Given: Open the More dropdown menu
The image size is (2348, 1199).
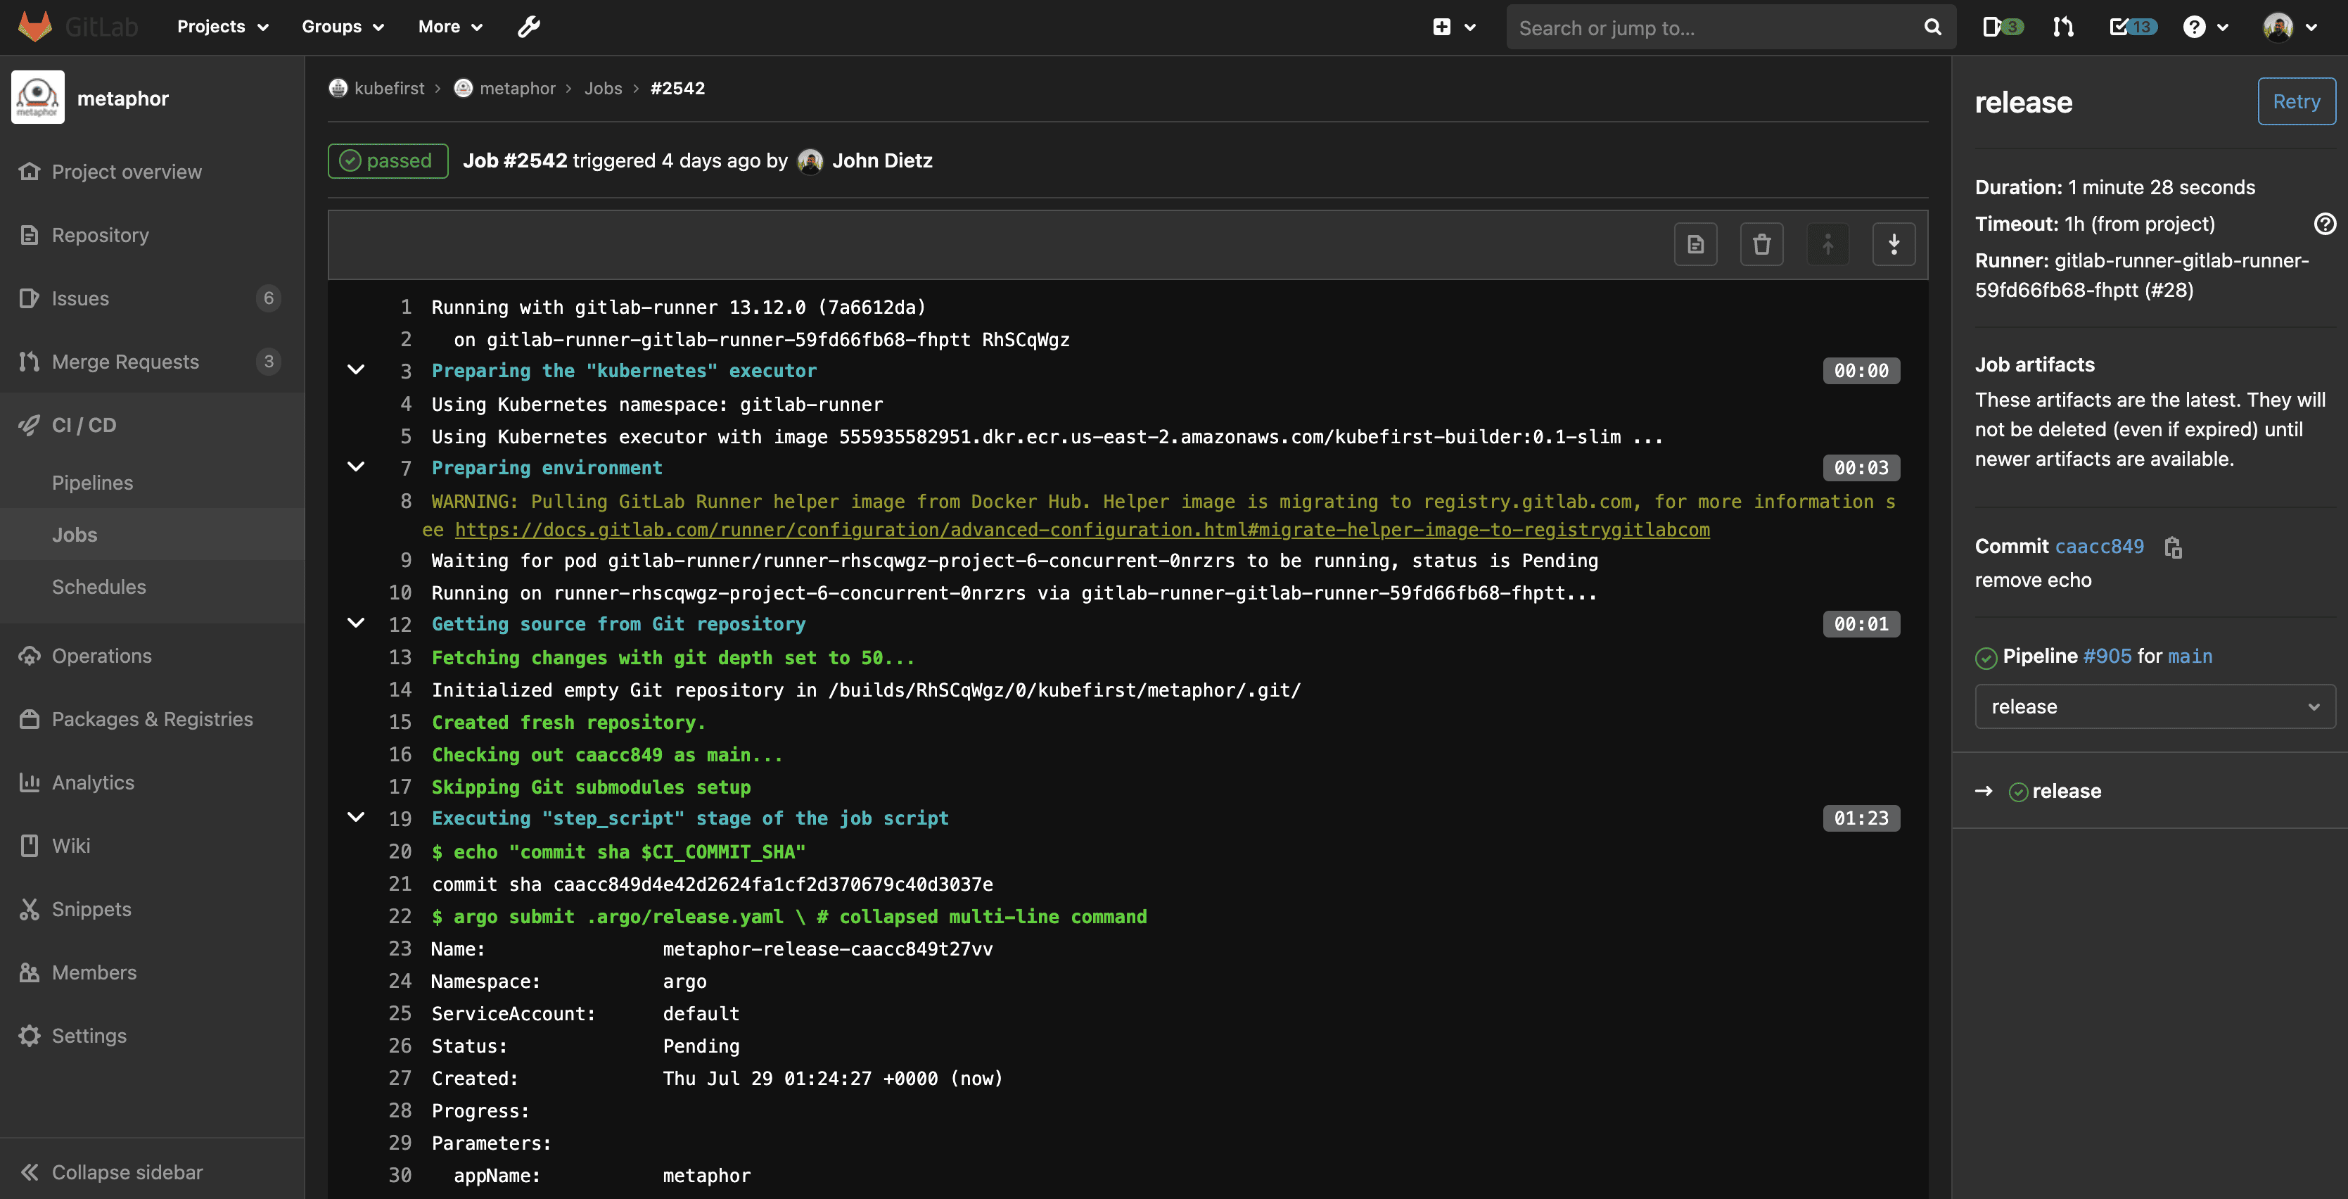Looking at the screenshot, I should click(x=450, y=27).
